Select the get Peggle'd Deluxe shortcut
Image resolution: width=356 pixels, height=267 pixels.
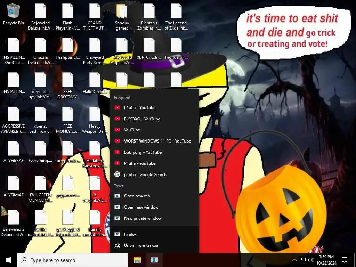[x=68, y=224]
